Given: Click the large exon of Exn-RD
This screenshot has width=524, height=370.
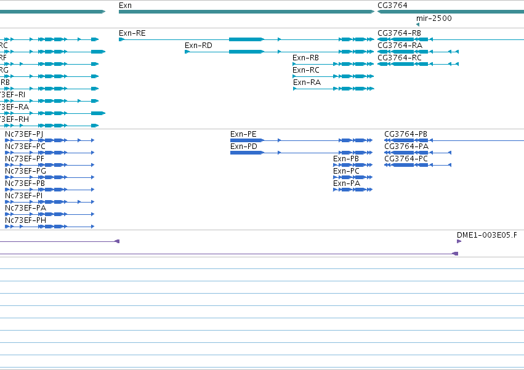Looking at the screenshot, I should pyautogui.click(x=246, y=52).
